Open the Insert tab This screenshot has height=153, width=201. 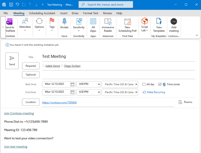(64, 13)
